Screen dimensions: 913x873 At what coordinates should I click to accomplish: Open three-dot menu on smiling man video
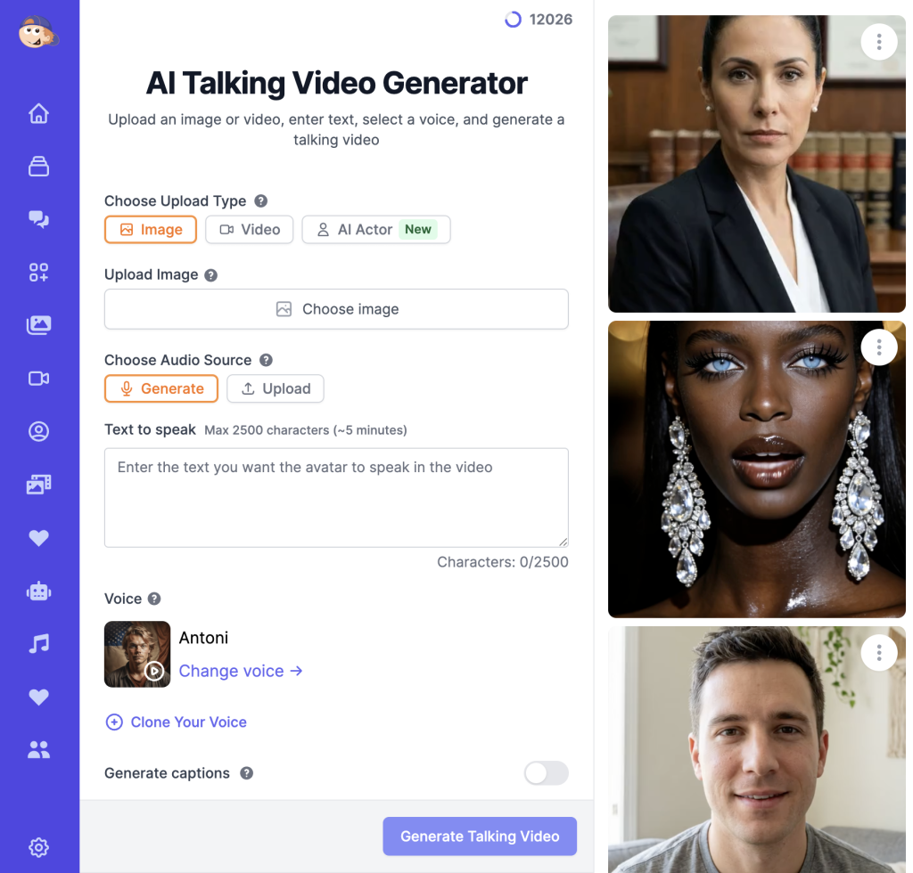879,654
